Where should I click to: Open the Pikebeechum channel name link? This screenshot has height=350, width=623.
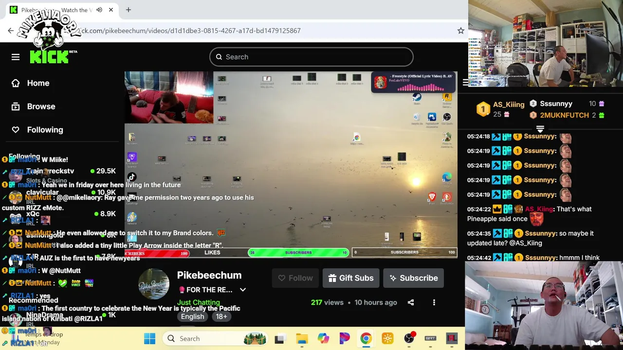[209, 275]
